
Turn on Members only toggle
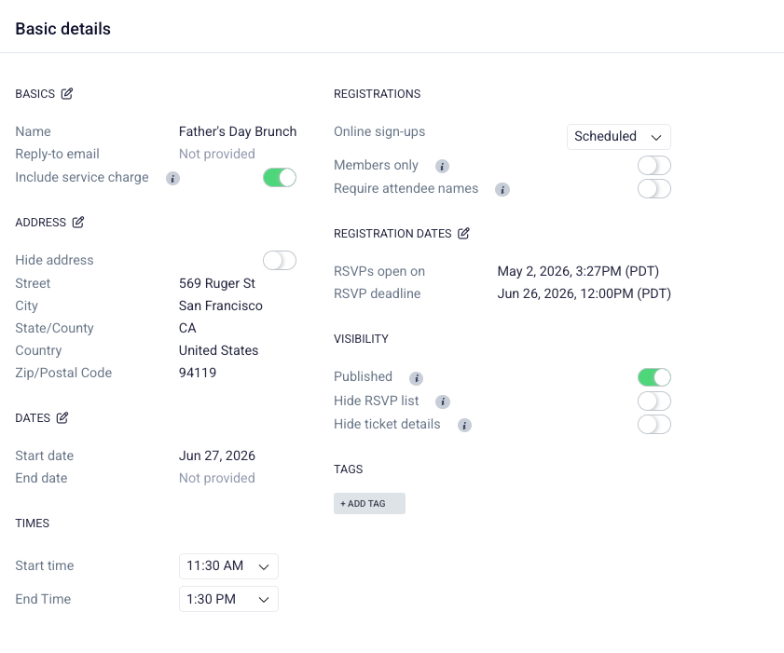[654, 166]
